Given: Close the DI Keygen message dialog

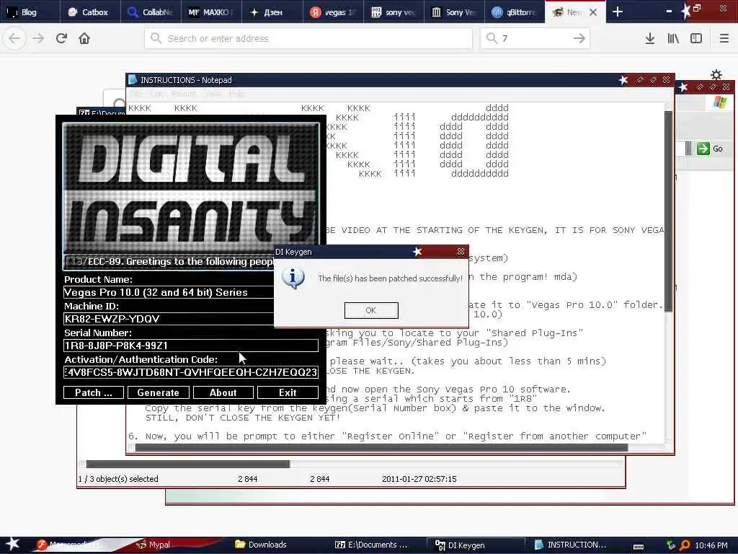Looking at the screenshot, I should click(461, 252).
